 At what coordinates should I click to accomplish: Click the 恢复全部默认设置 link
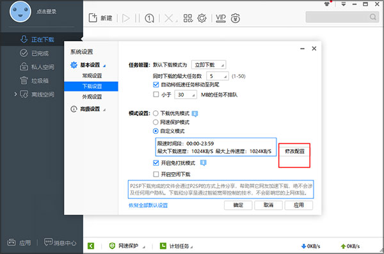coord(148,205)
